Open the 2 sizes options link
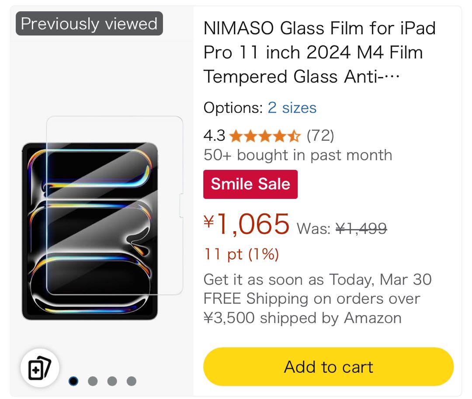Image resolution: width=472 pixels, height=399 pixels. [x=292, y=108]
